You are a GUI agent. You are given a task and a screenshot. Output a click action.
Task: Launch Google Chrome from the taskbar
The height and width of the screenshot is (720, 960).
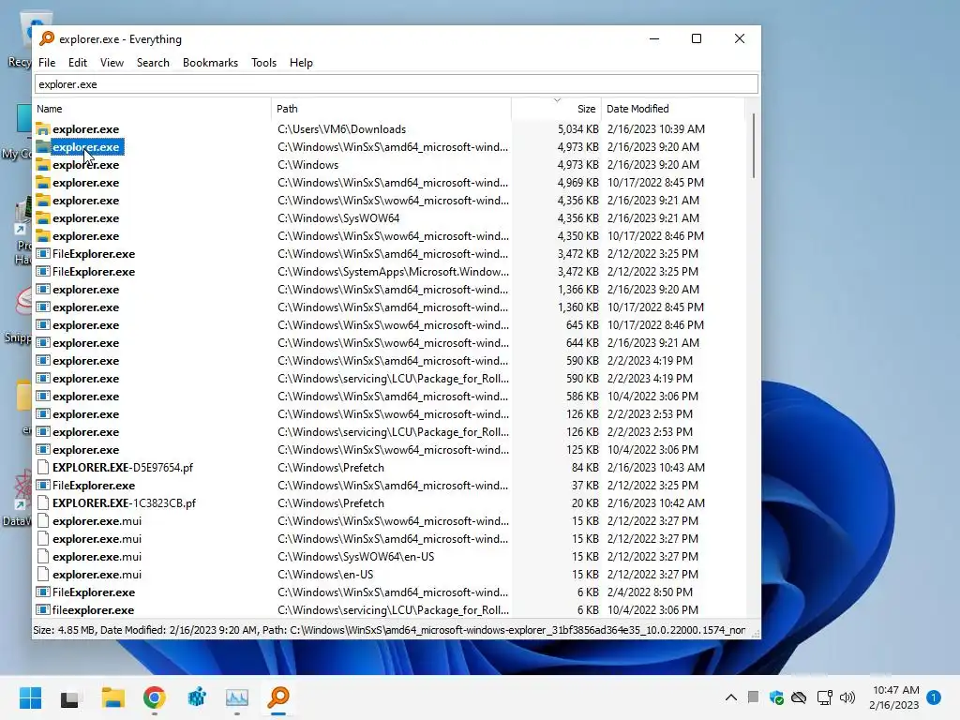(155, 697)
